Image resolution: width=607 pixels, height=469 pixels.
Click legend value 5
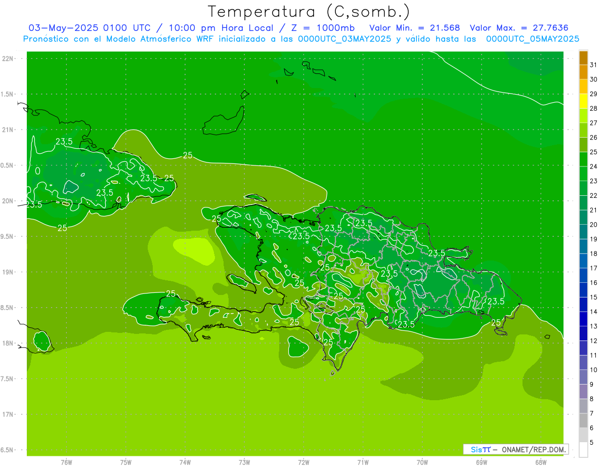click(x=592, y=442)
